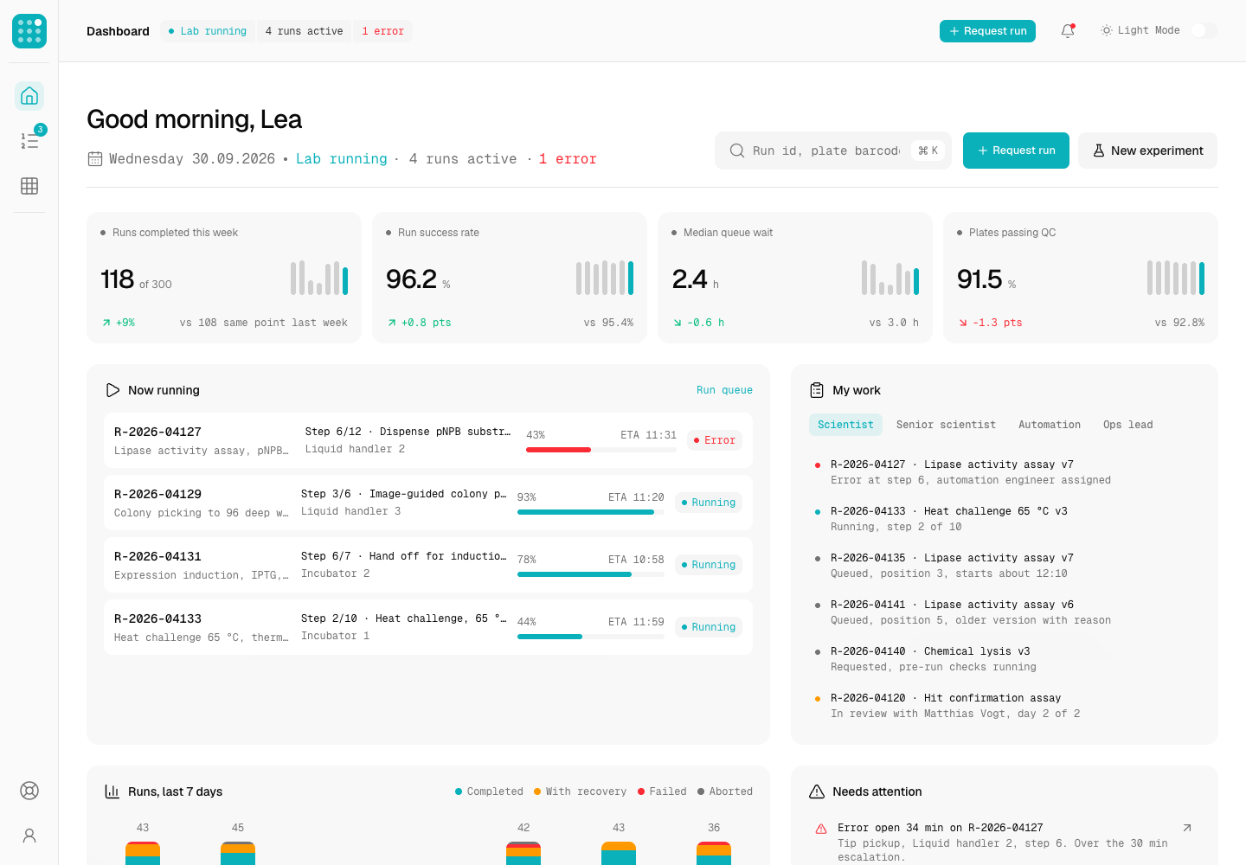Click the top bar Request run button

pyautogui.click(x=987, y=31)
